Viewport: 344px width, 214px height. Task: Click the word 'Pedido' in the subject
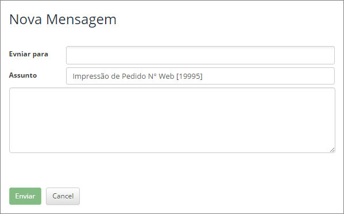(134, 77)
